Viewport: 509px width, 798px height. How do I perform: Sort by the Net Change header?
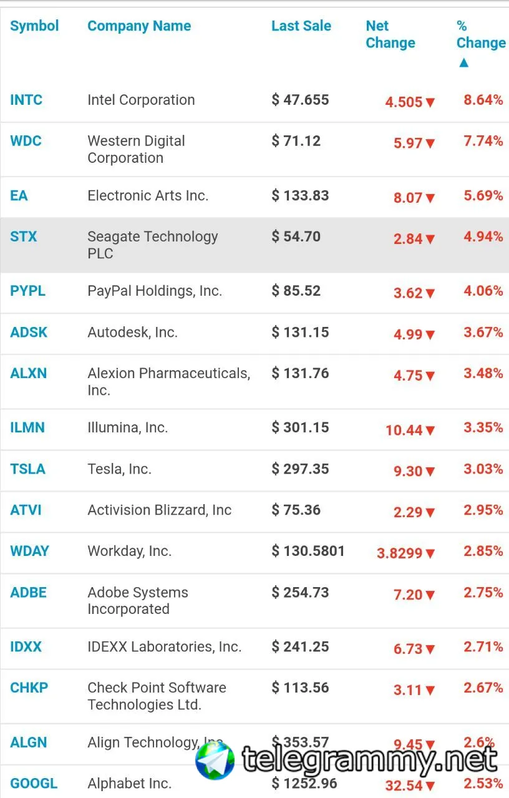pyautogui.click(x=390, y=34)
